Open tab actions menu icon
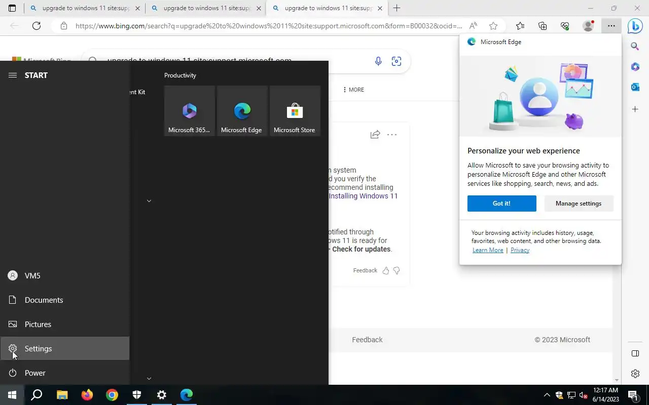649x405 pixels. click(x=12, y=8)
